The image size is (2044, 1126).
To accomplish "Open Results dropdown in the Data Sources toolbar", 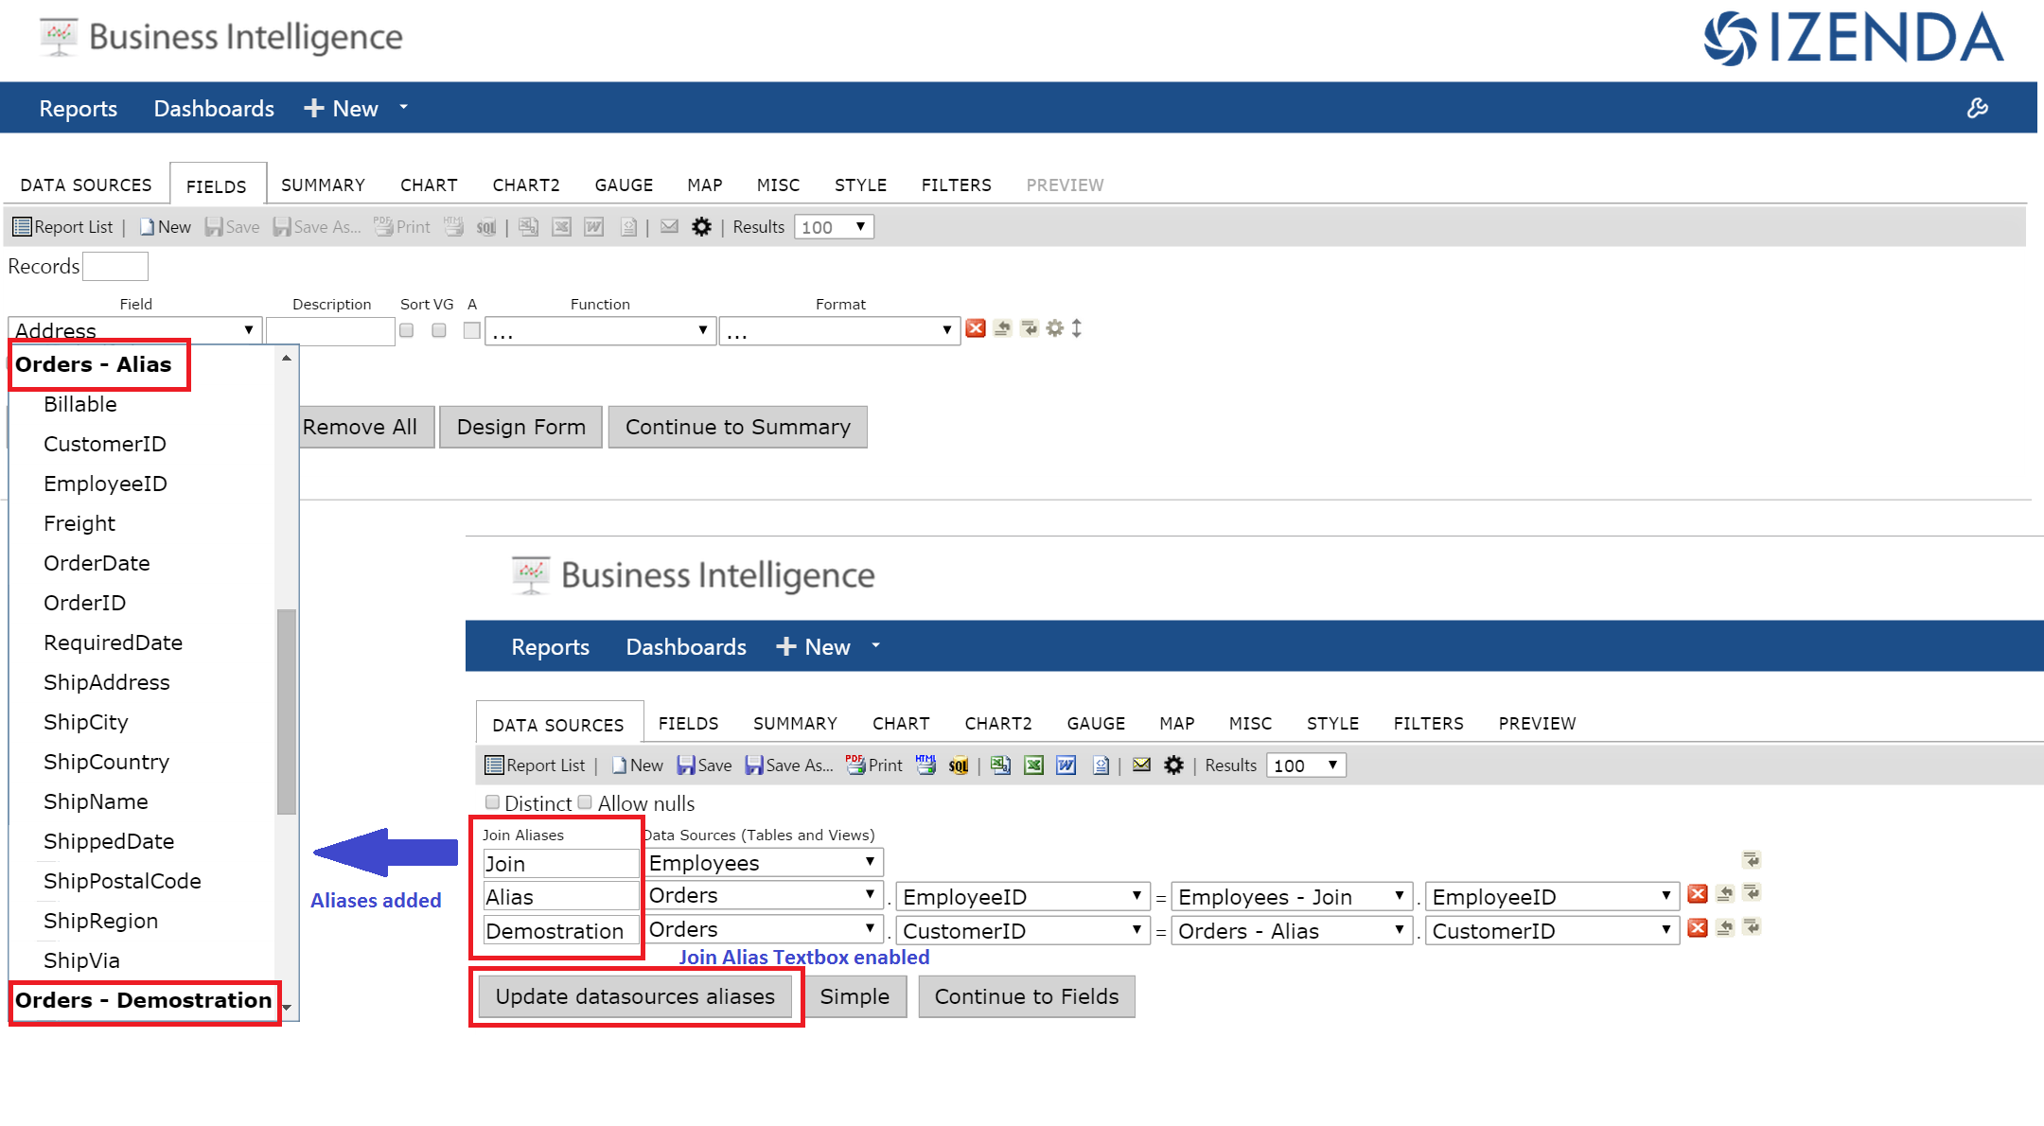I will (x=1306, y=765).
